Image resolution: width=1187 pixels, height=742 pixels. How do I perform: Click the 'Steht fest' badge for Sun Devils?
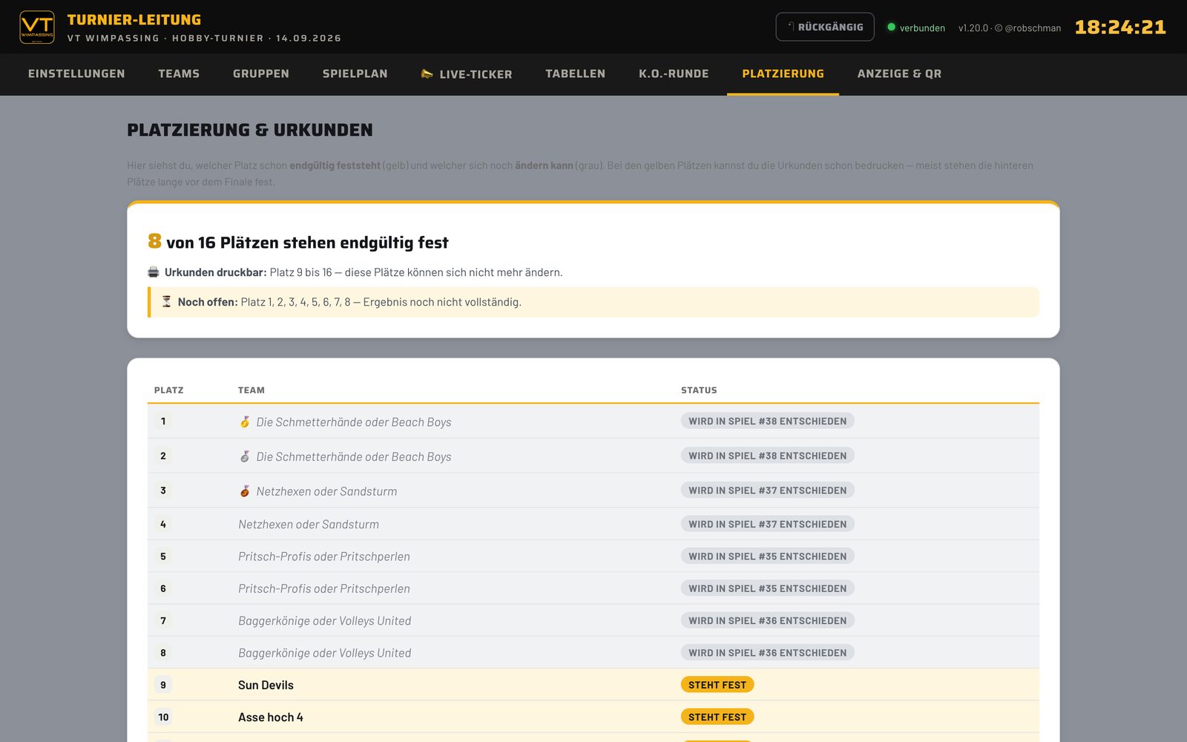tap(717, 685)
